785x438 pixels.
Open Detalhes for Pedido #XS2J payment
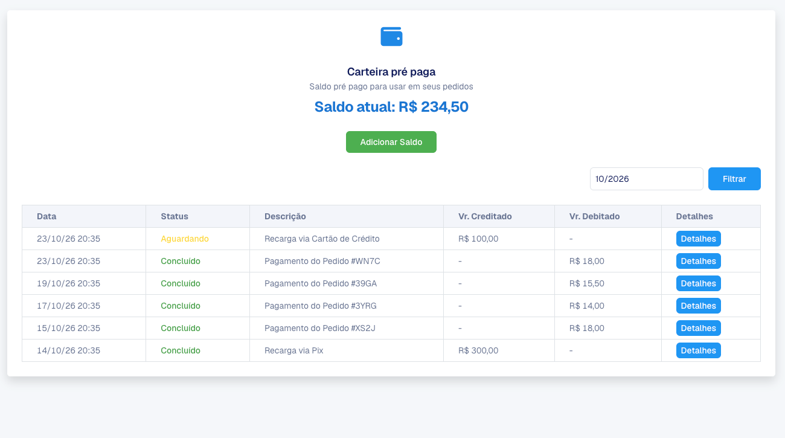click(699, 328)
